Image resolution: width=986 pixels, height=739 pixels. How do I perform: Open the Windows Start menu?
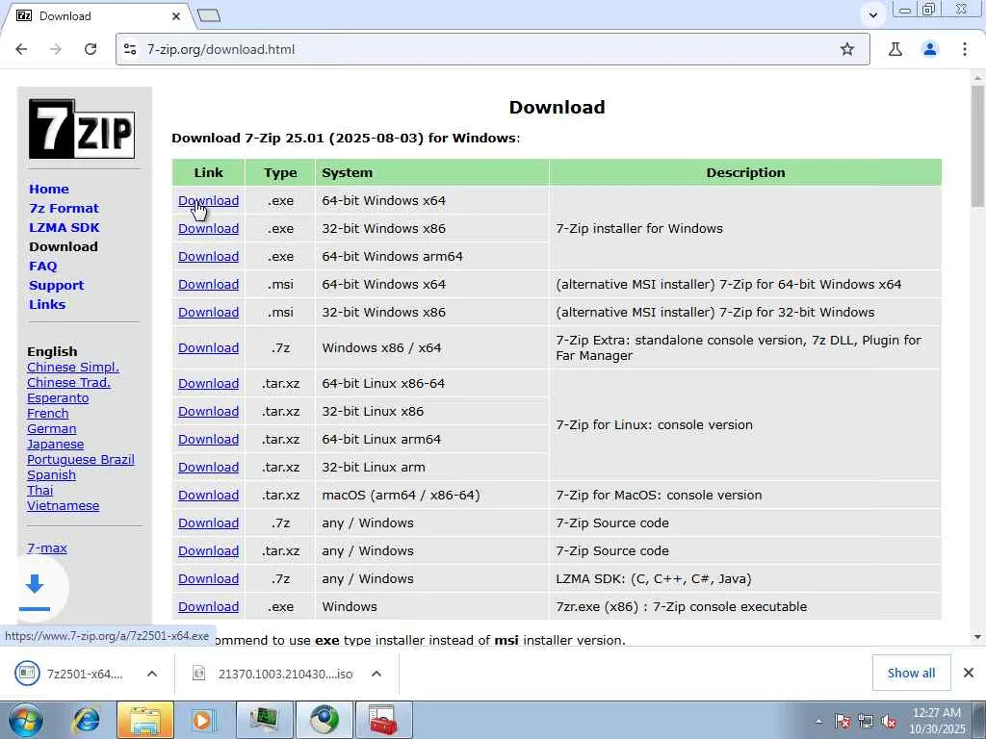tap(26, 720)
